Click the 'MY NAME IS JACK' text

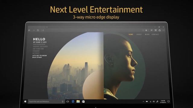pos(40,42)
